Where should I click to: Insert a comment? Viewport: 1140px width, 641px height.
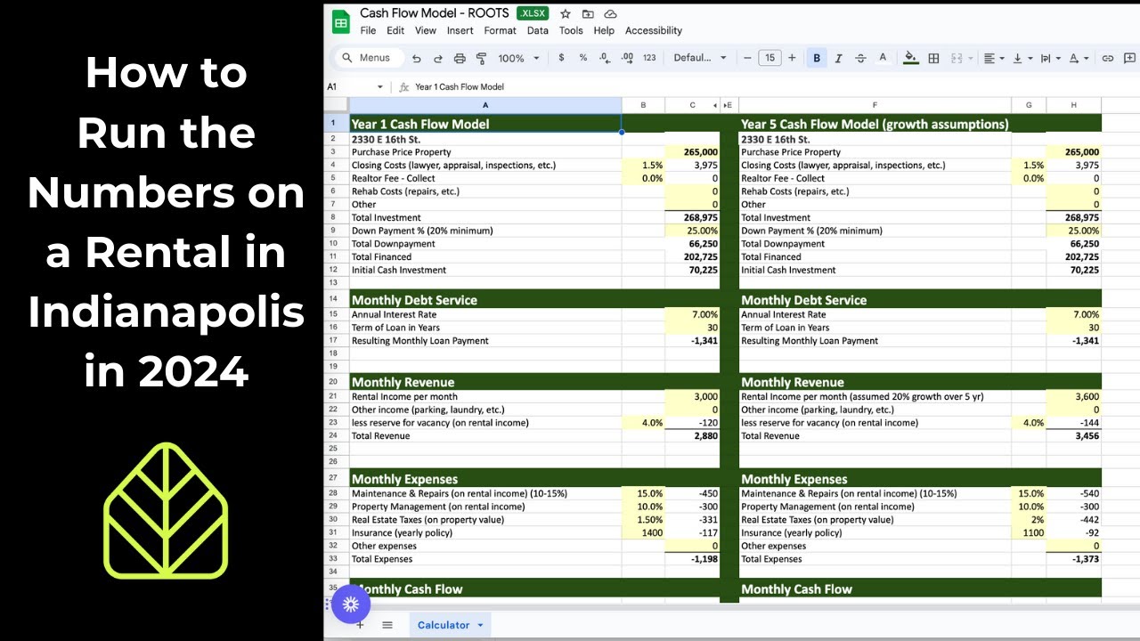pos(1130,58)
